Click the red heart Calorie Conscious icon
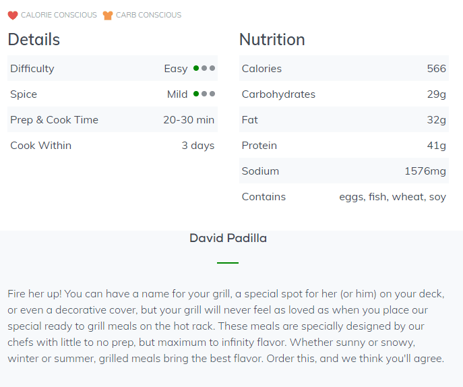The height and width of the screenshot is (387, 463). point(13,15)
